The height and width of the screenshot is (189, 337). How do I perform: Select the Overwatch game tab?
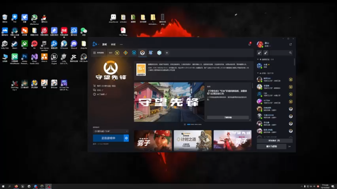pos(142,53)
